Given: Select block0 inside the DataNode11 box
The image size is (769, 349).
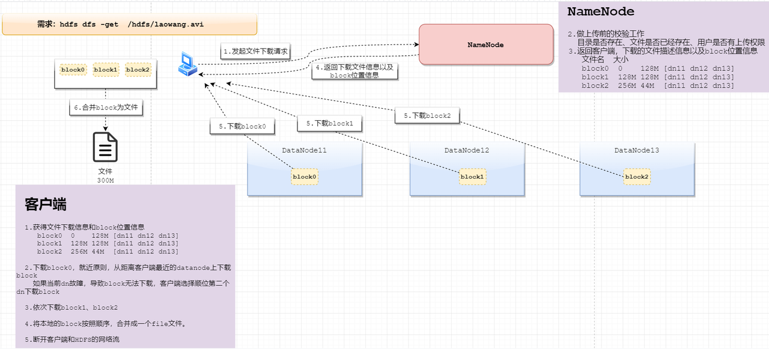Looking at the screenshot, I should [x=305, y=177].
